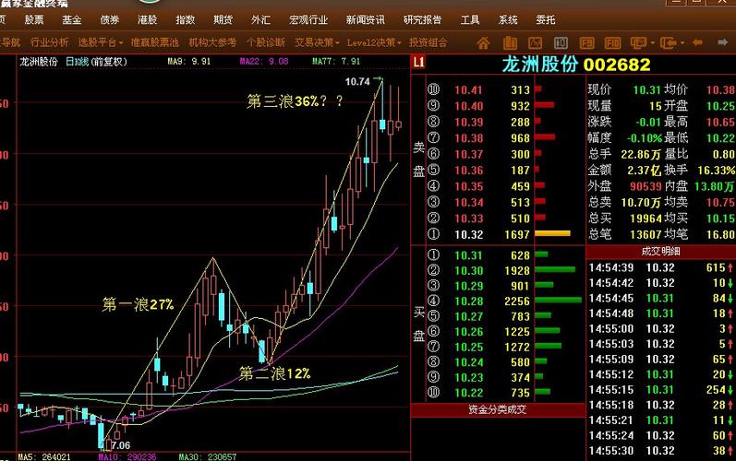Click 准赢股票池 in the toolbar
Image resolution: width=736 pixels, height=461 pixels.
(x=154, y=42)
